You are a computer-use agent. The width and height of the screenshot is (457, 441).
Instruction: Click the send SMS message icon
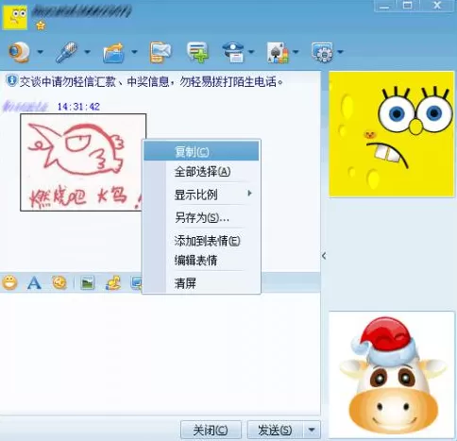tap(161, 52)
